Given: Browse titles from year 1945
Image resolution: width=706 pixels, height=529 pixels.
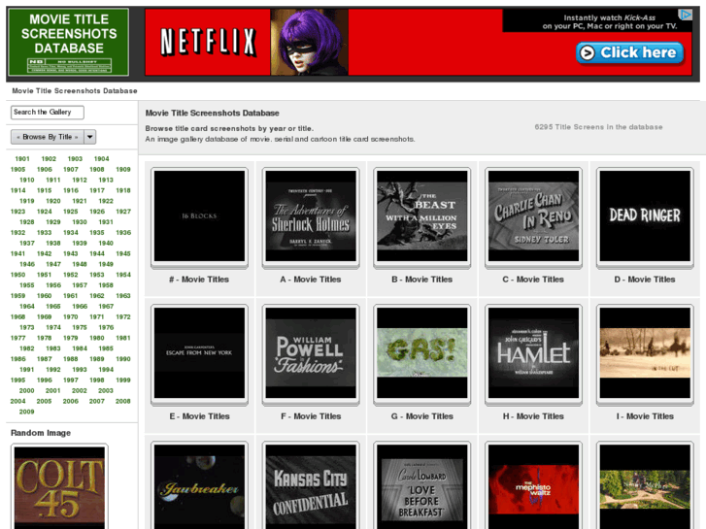Looking at the screenshot, I should 123,253.
